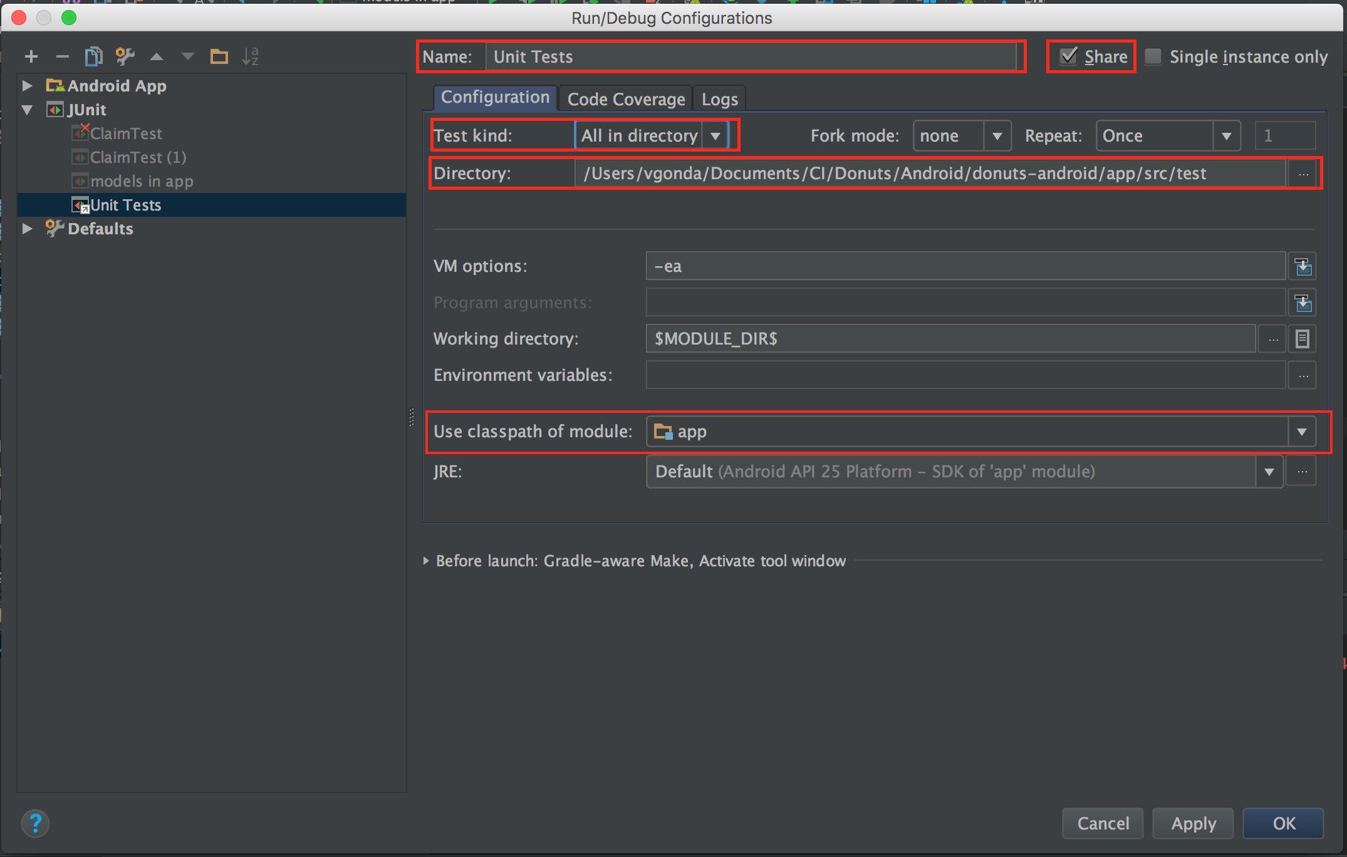Browse for alternate JRE with ellipsis
Screen dimensions: 1347x857
tap(1302, 471)
